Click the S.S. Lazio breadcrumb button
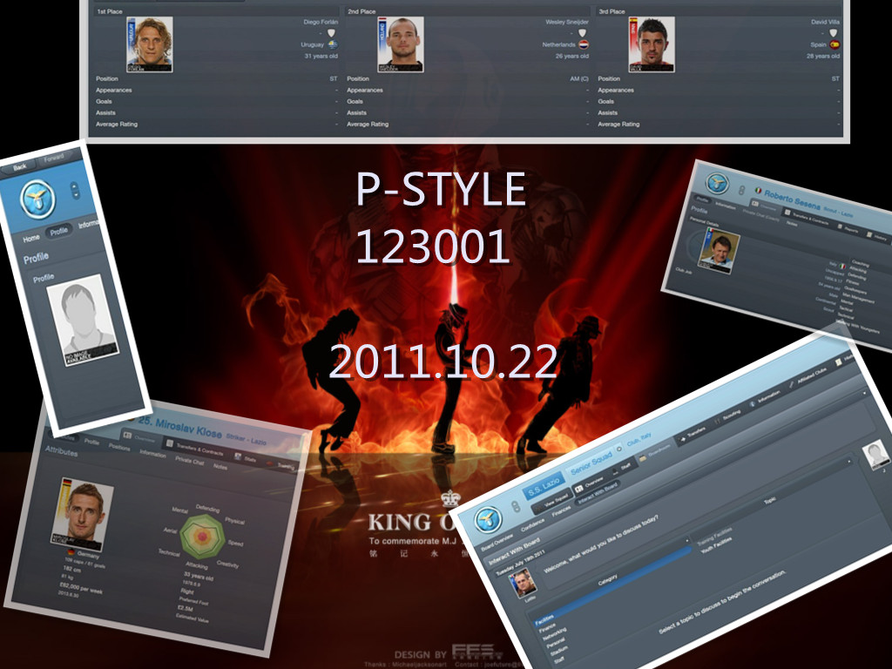The image size is (892, 669). tap(543, 485)
